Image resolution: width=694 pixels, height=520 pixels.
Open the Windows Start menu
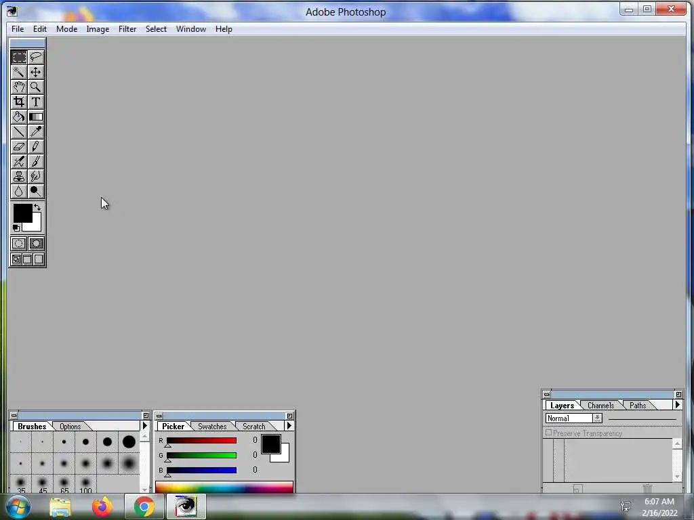click(18, 506)
